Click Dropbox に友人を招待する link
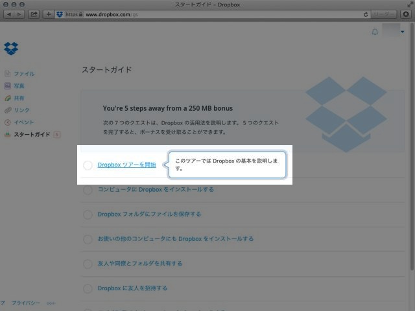This screenshot has width=415, height=311. (132, 288)
